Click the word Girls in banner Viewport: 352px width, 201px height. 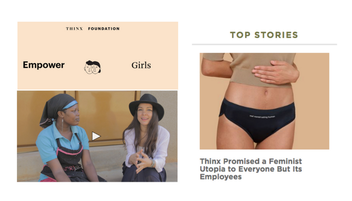click(141, 65)
